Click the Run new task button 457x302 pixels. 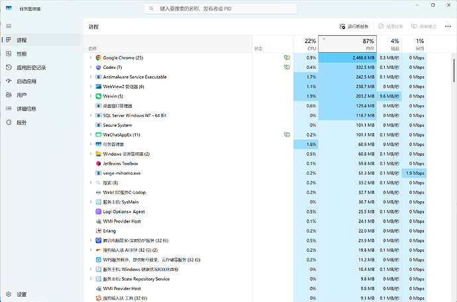click(354, 26)
